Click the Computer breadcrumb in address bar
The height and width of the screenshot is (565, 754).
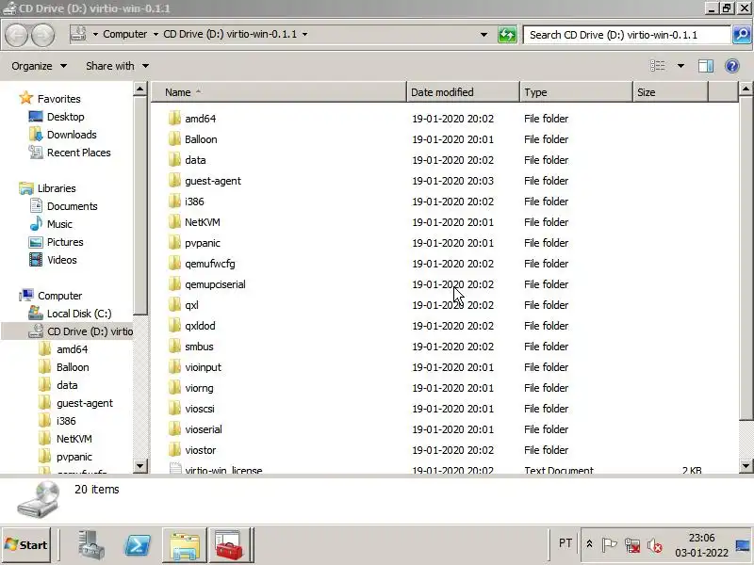[125, 34]
